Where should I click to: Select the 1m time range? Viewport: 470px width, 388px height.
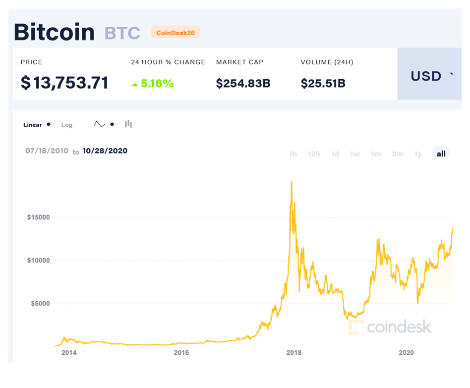click(x=376, y=154)
